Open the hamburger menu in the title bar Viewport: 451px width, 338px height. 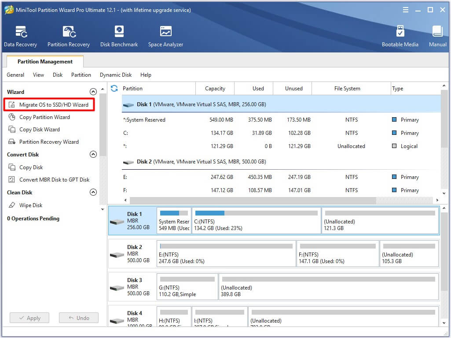pos(406,10)
